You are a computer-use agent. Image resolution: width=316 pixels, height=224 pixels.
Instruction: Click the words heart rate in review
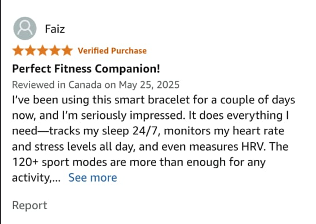coord(259,131)
